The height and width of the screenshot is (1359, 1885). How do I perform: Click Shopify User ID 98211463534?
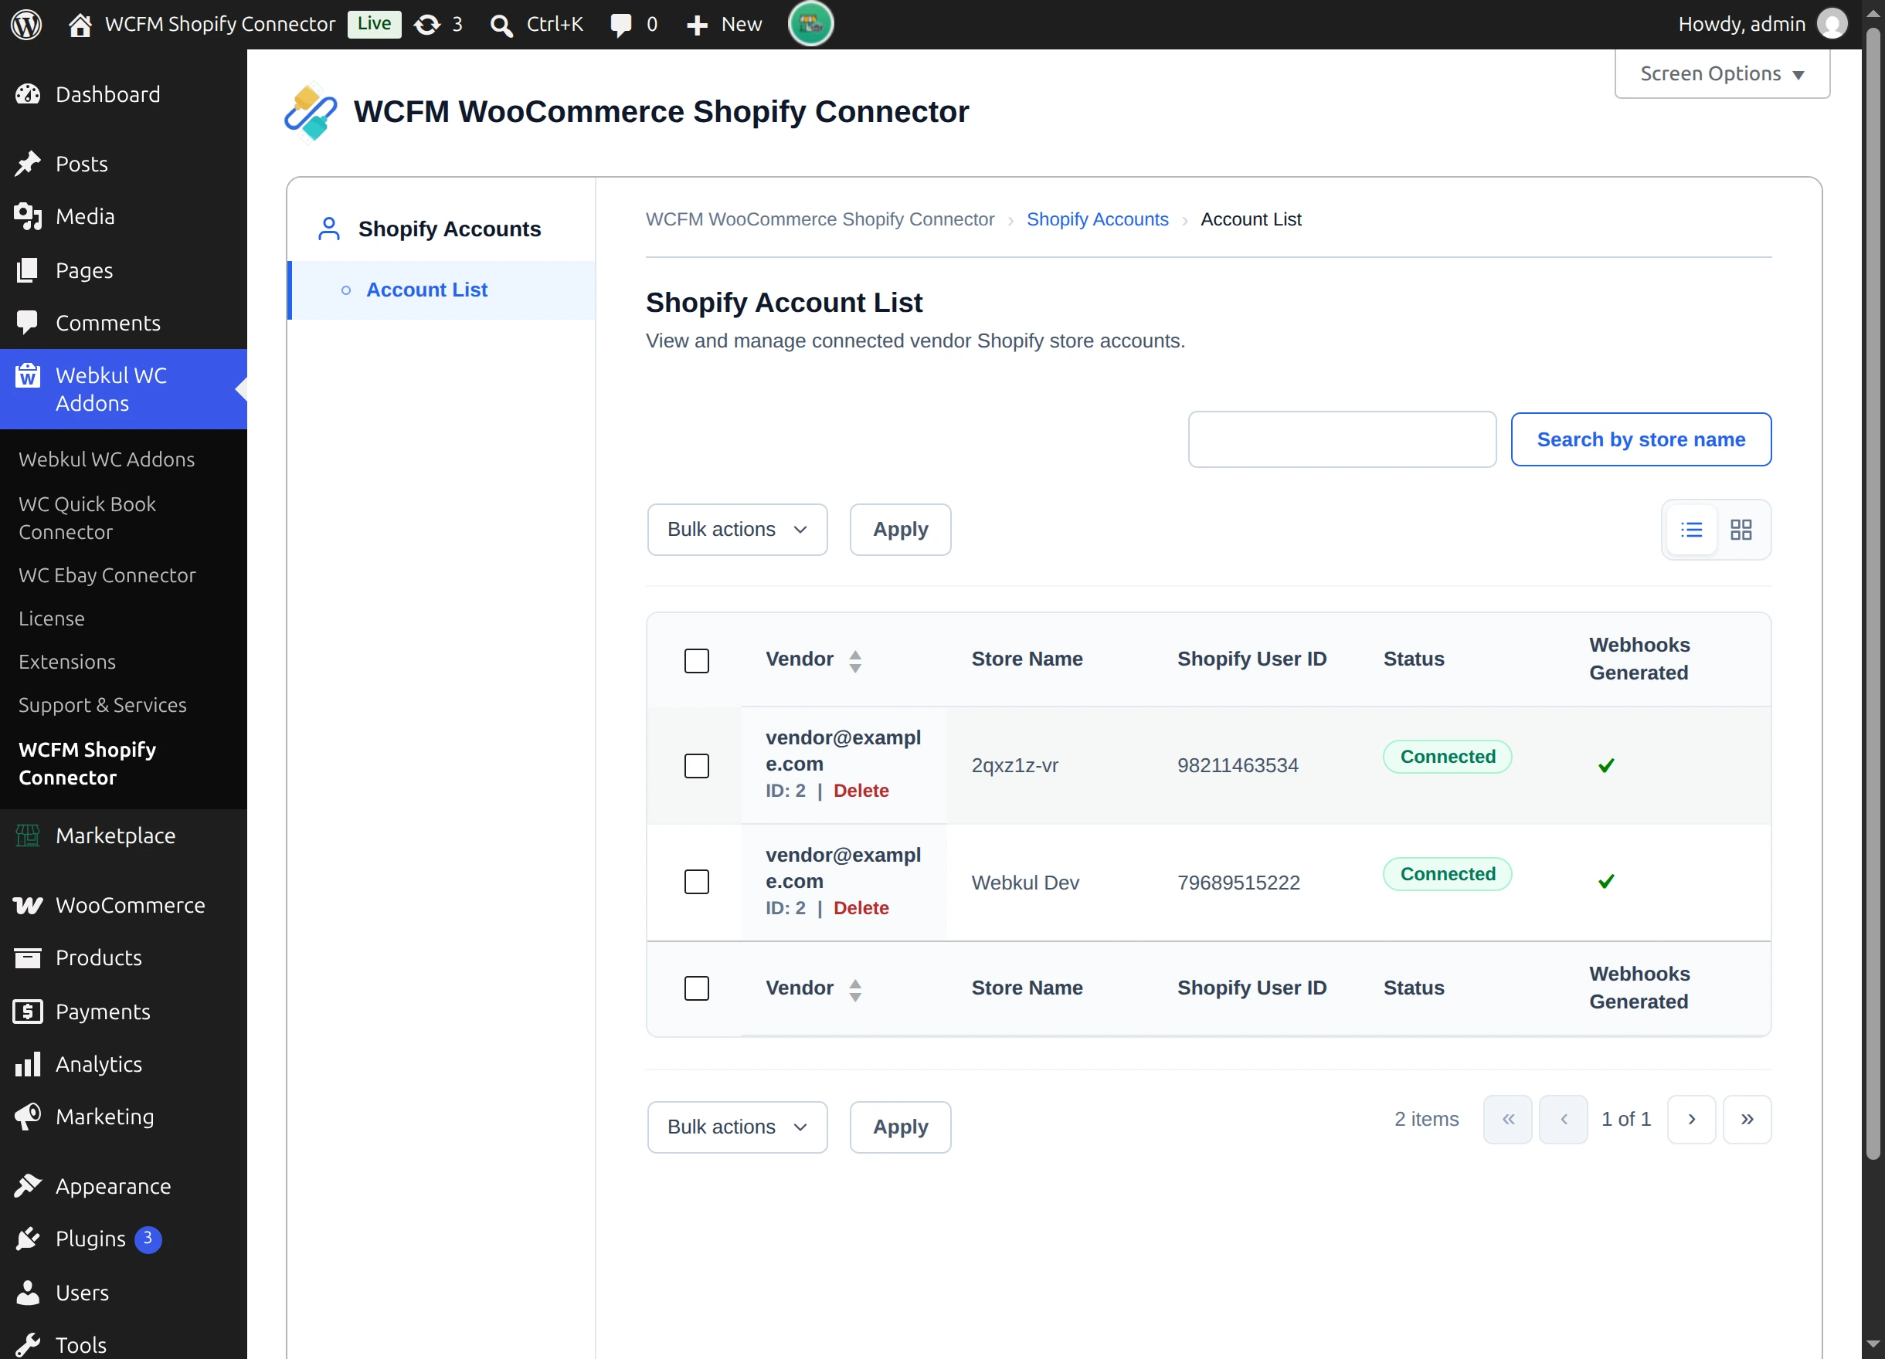(1238, 765)
